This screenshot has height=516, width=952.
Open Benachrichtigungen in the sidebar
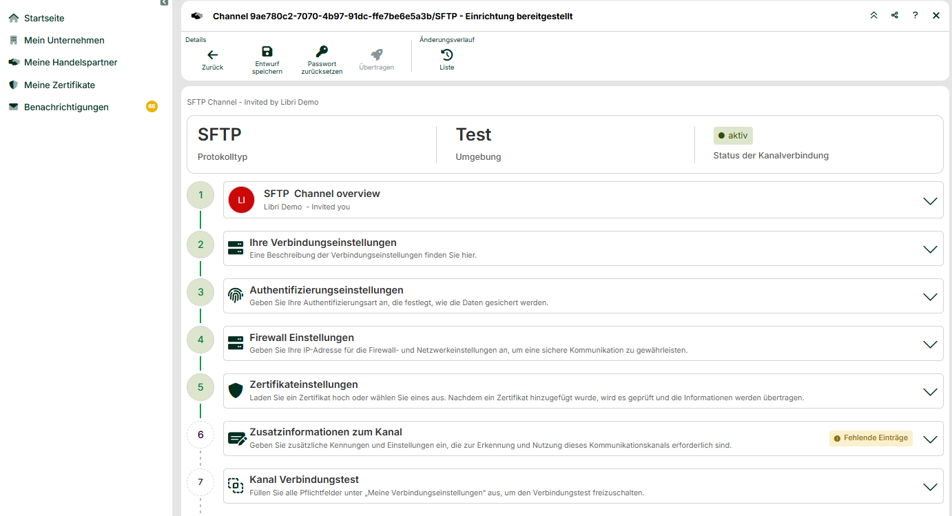coord(66,107)
